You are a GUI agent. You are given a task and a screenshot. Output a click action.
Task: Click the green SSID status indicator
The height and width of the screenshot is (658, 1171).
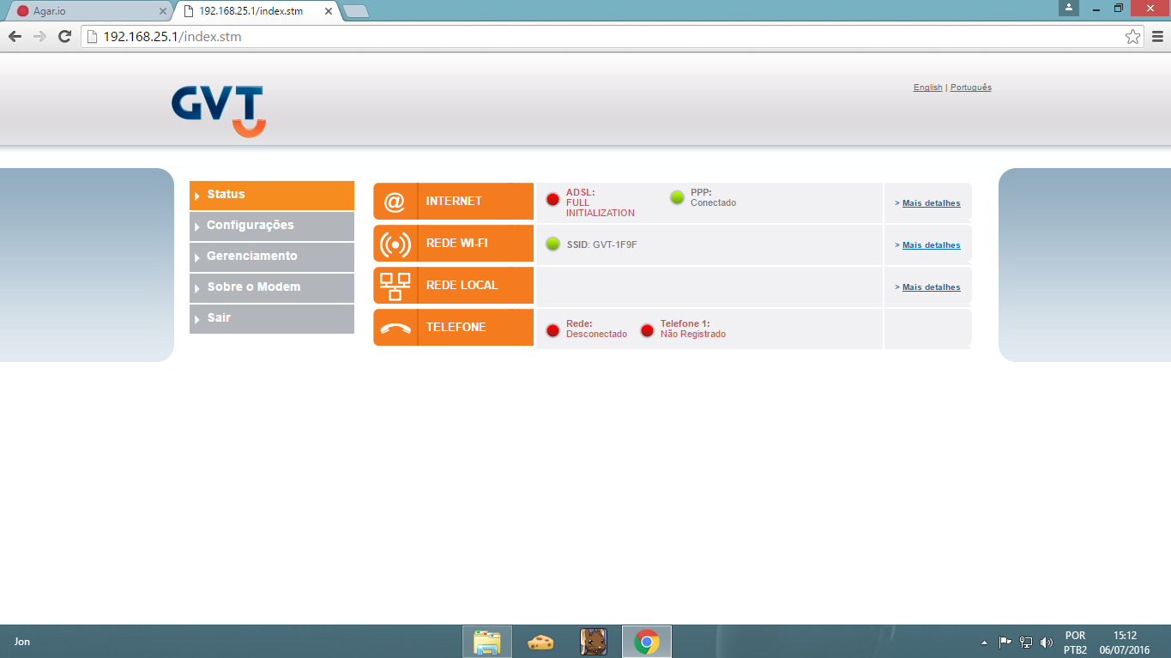tap(552, 244)
